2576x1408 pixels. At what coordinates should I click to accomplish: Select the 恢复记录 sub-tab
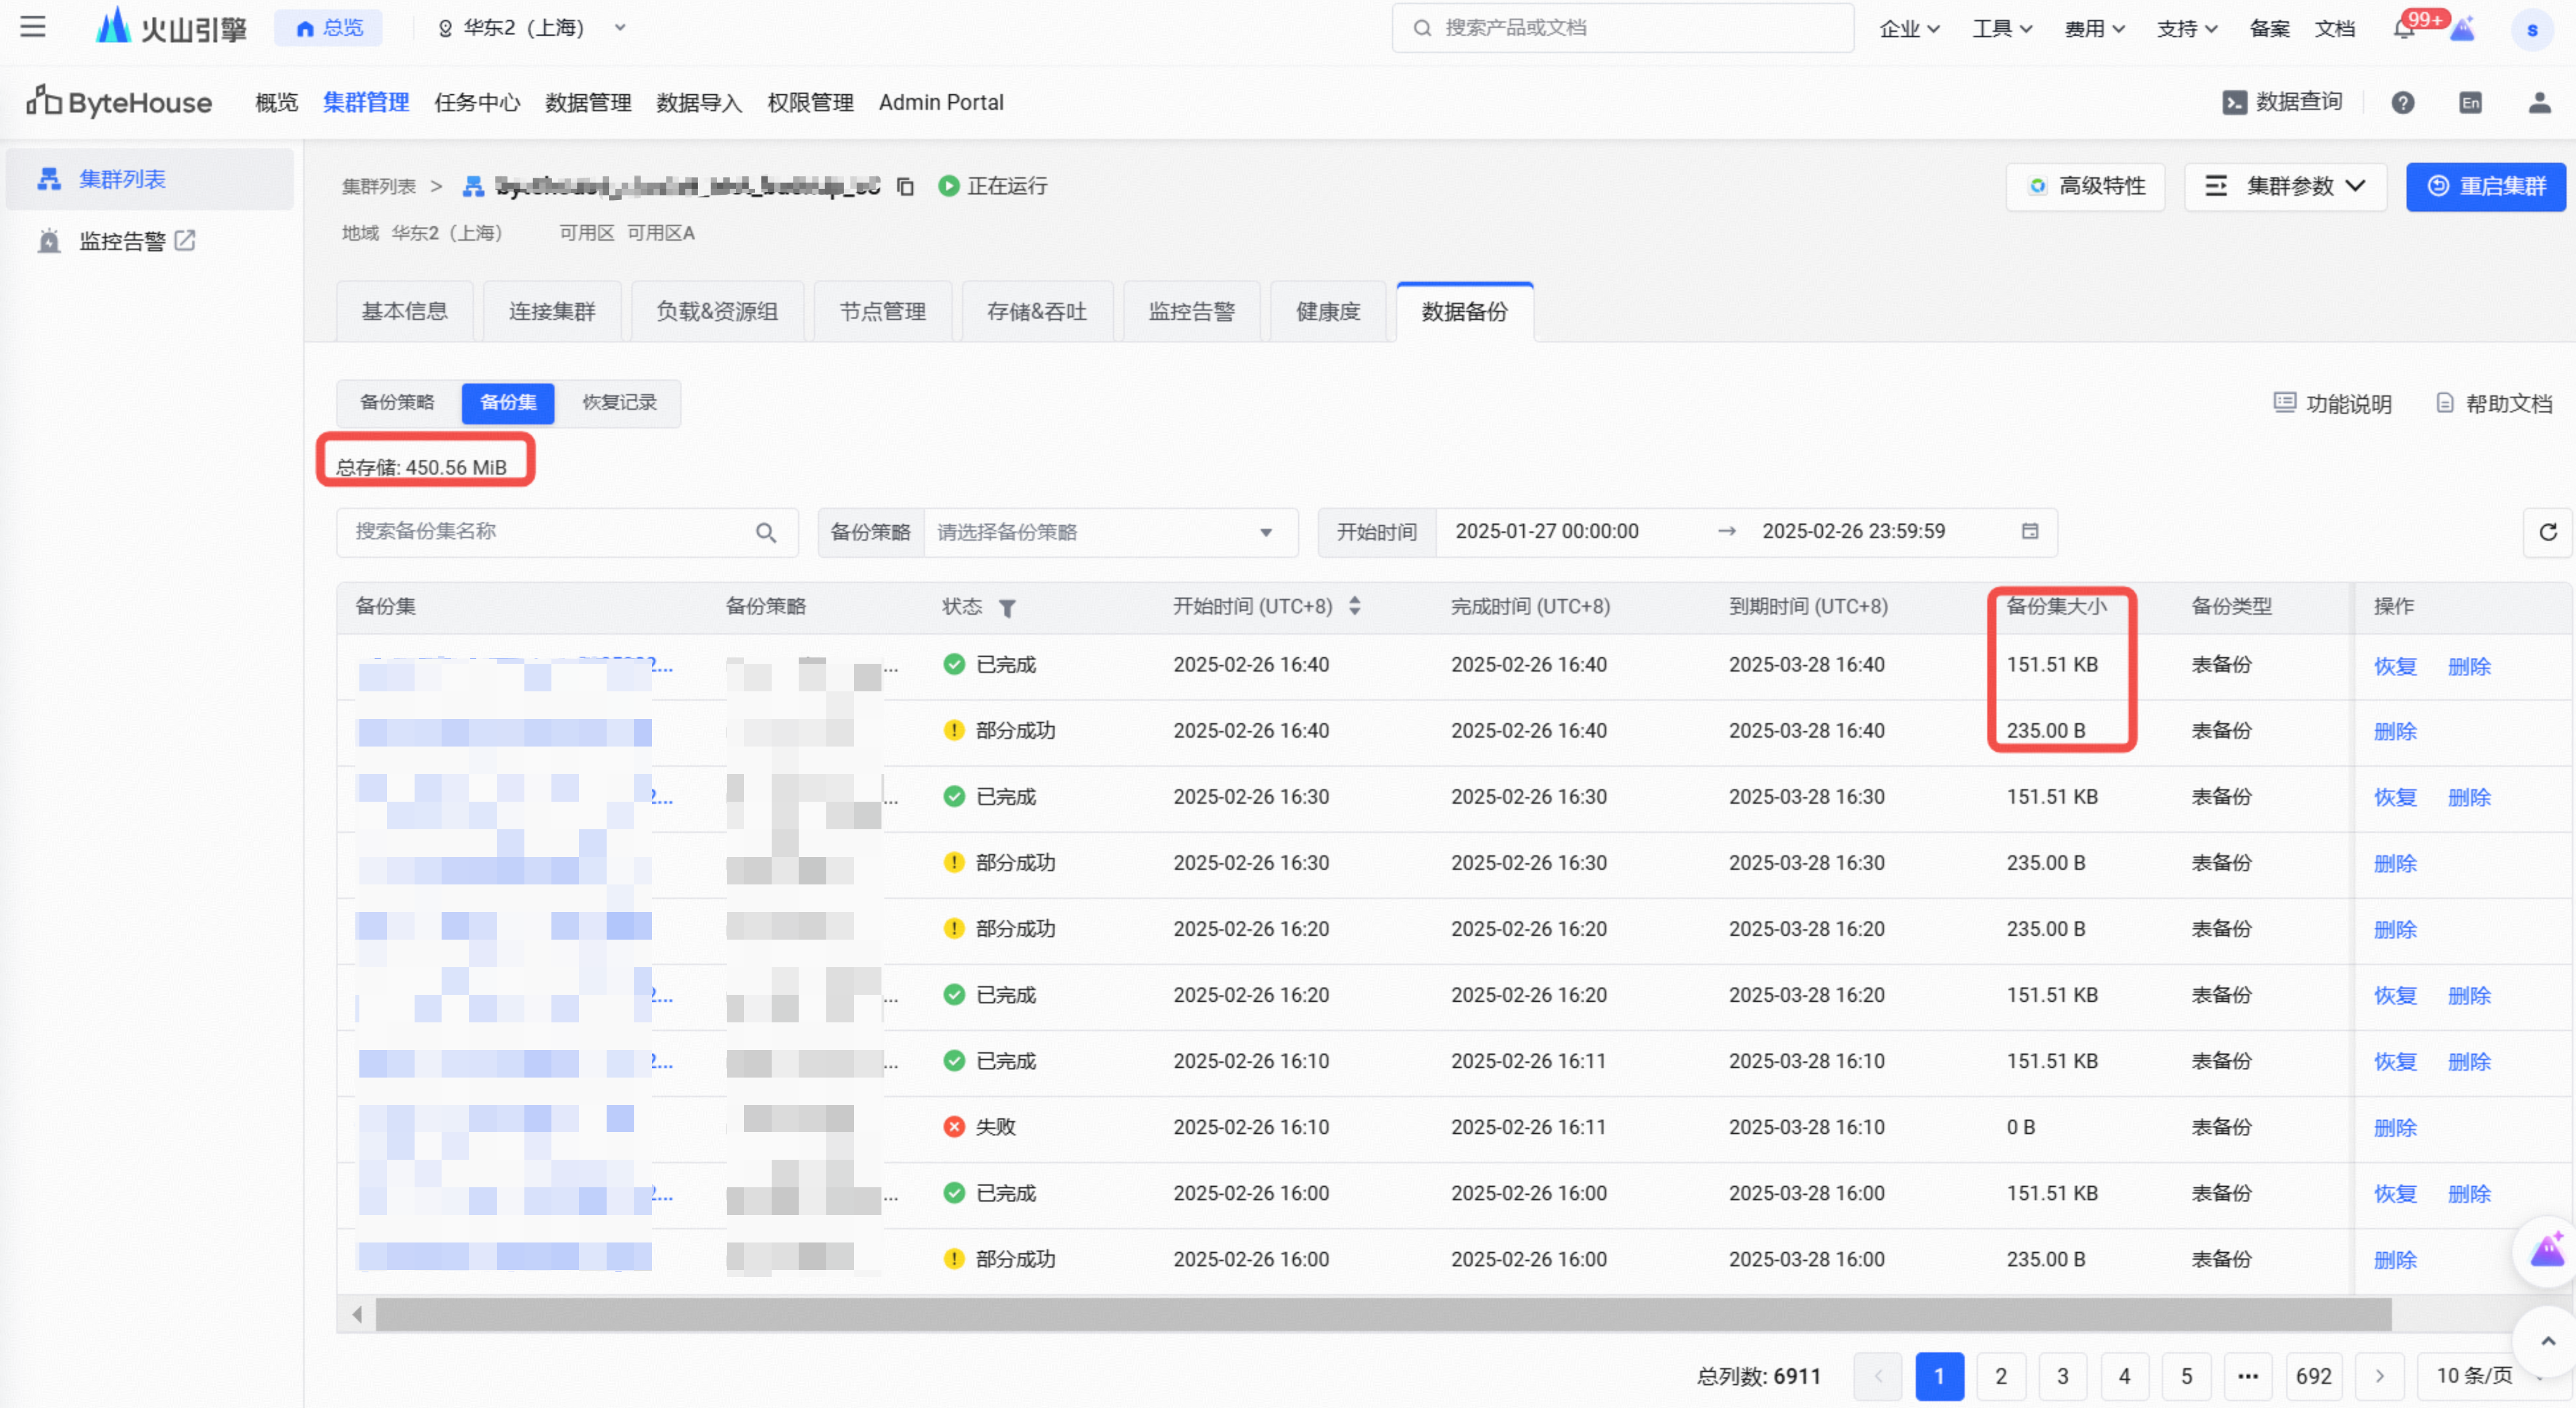[x=620, y=403]
